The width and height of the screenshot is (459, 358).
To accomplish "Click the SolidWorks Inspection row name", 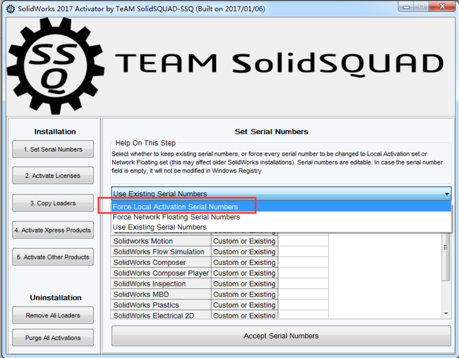I will point(161,283).
